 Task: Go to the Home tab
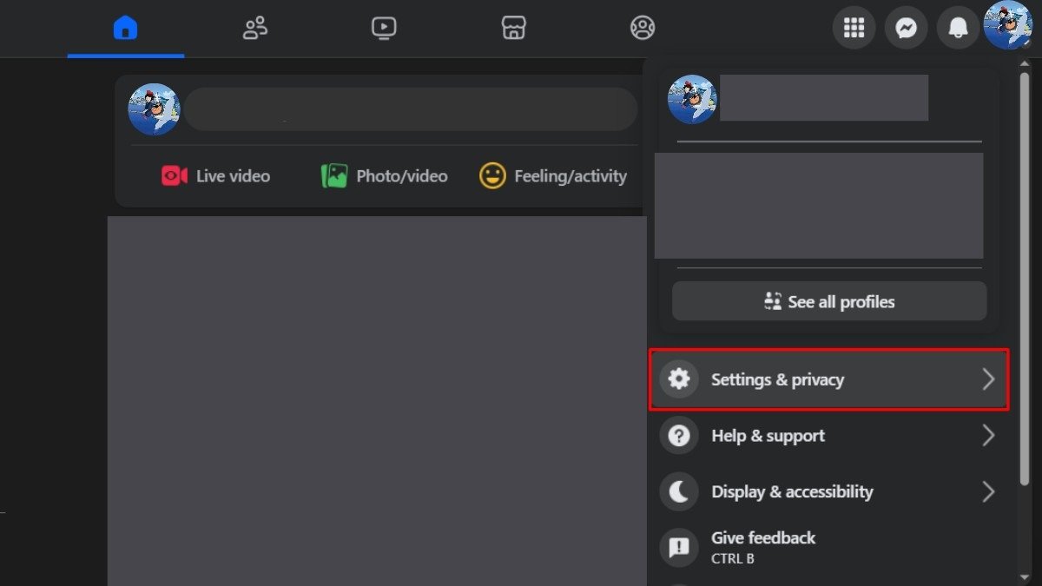coord(126,29)
